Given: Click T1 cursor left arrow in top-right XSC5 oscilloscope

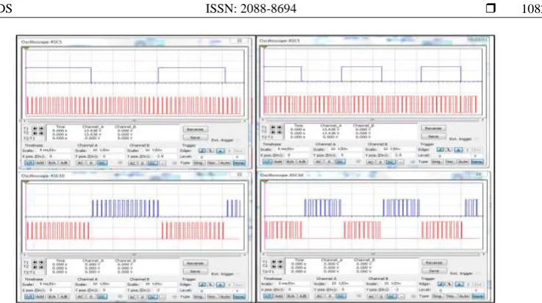Looking at the screenshot, I should click(x=273, y=128).
